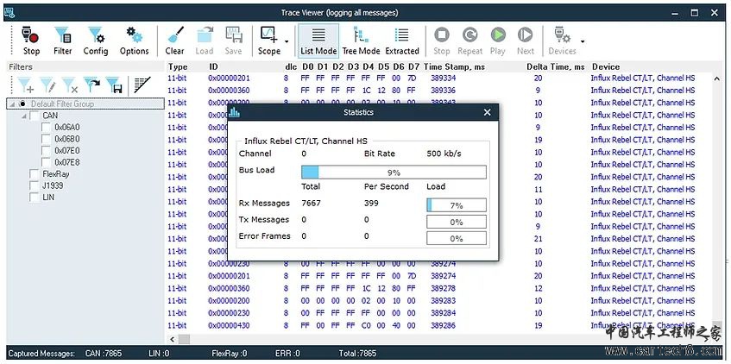Viewport: 731px width, 364px height.
Task: Click the horizontal scrollbar thumb
Action: pos(184,339)
